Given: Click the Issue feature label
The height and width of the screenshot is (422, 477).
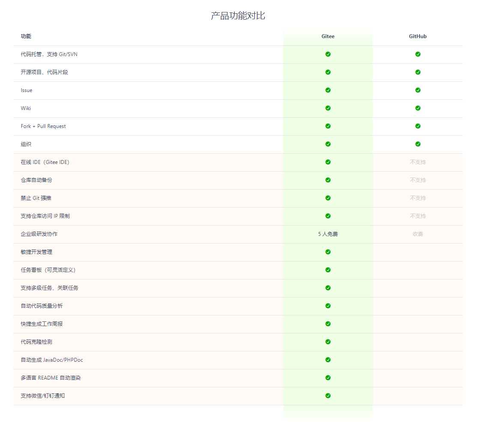Looking at the screenshot, I should click(x=27, y=90).
